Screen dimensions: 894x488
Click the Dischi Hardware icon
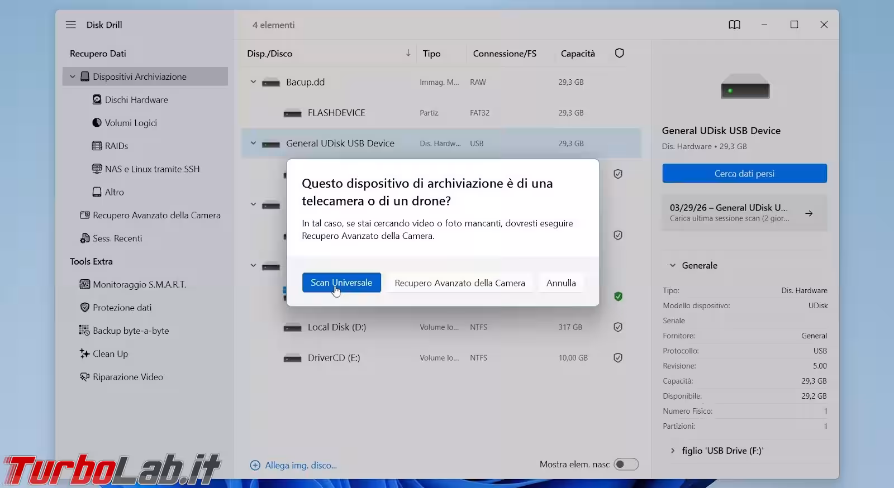point(97,99)
